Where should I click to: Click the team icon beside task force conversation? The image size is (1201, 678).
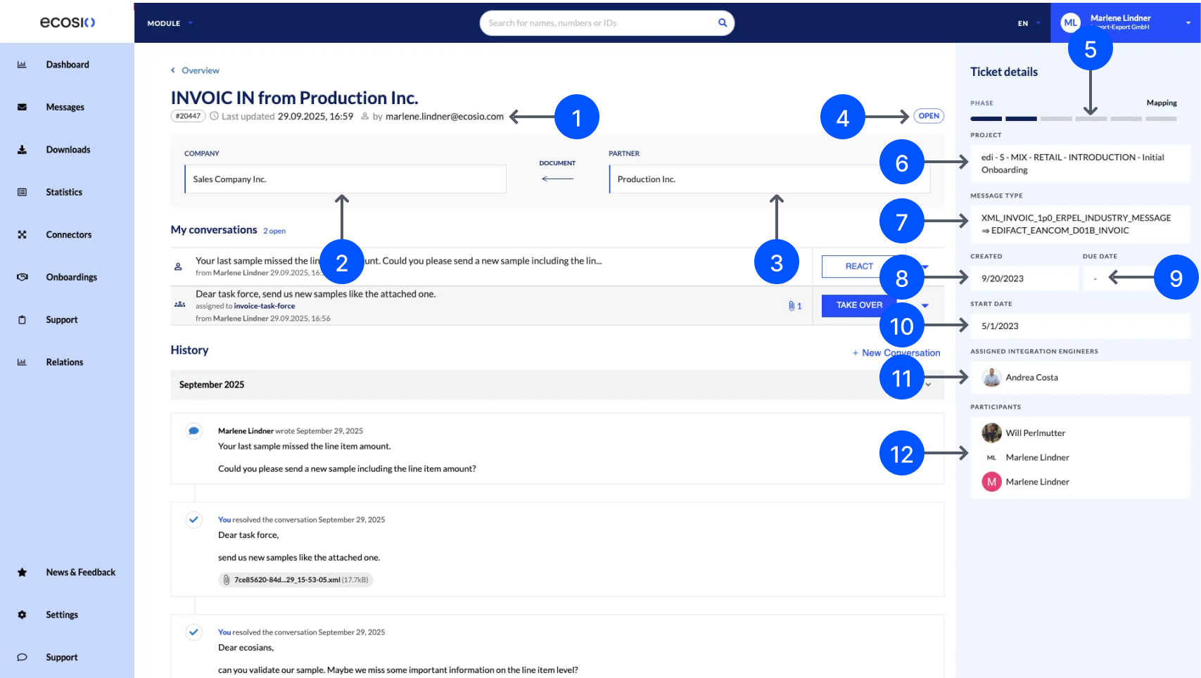(x=179, y=305)
